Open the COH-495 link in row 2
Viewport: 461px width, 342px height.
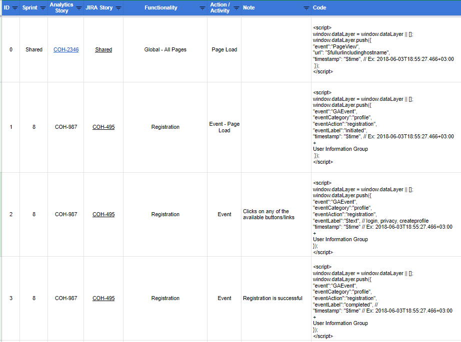point(103,214)
